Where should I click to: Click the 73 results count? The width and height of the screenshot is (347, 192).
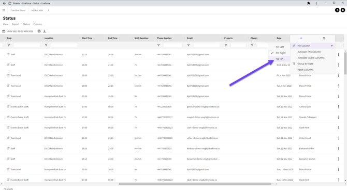point(8,189)
